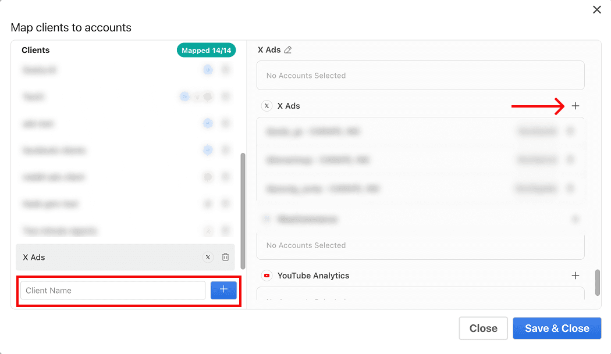Delete the X Ads client with trash icon
The height and width of the screenshot is (354, 611).
coord(225,257)
